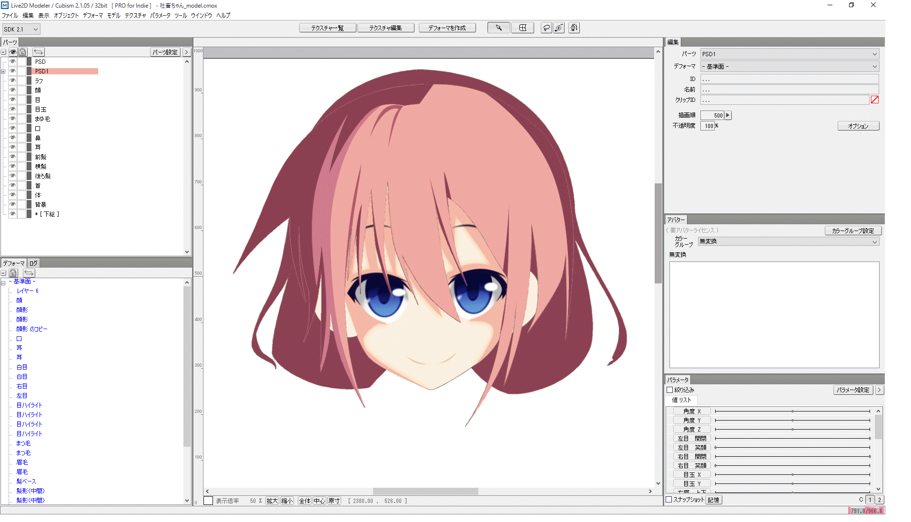The image size is (911, 522).
Task: Expand the PSD1 part tree node
Action: tap(3, 71)
